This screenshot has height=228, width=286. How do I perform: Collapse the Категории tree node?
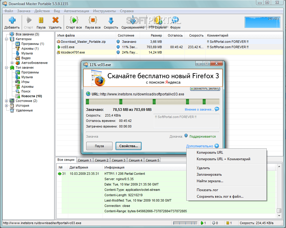6,39
